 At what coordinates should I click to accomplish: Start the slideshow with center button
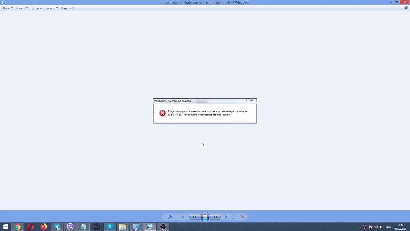(205, 217)
